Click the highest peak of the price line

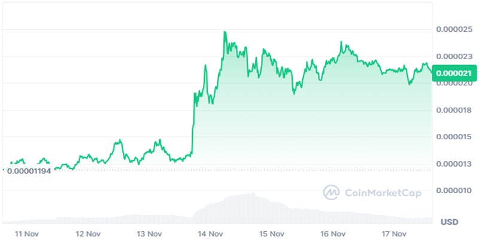tap(225, 32)
